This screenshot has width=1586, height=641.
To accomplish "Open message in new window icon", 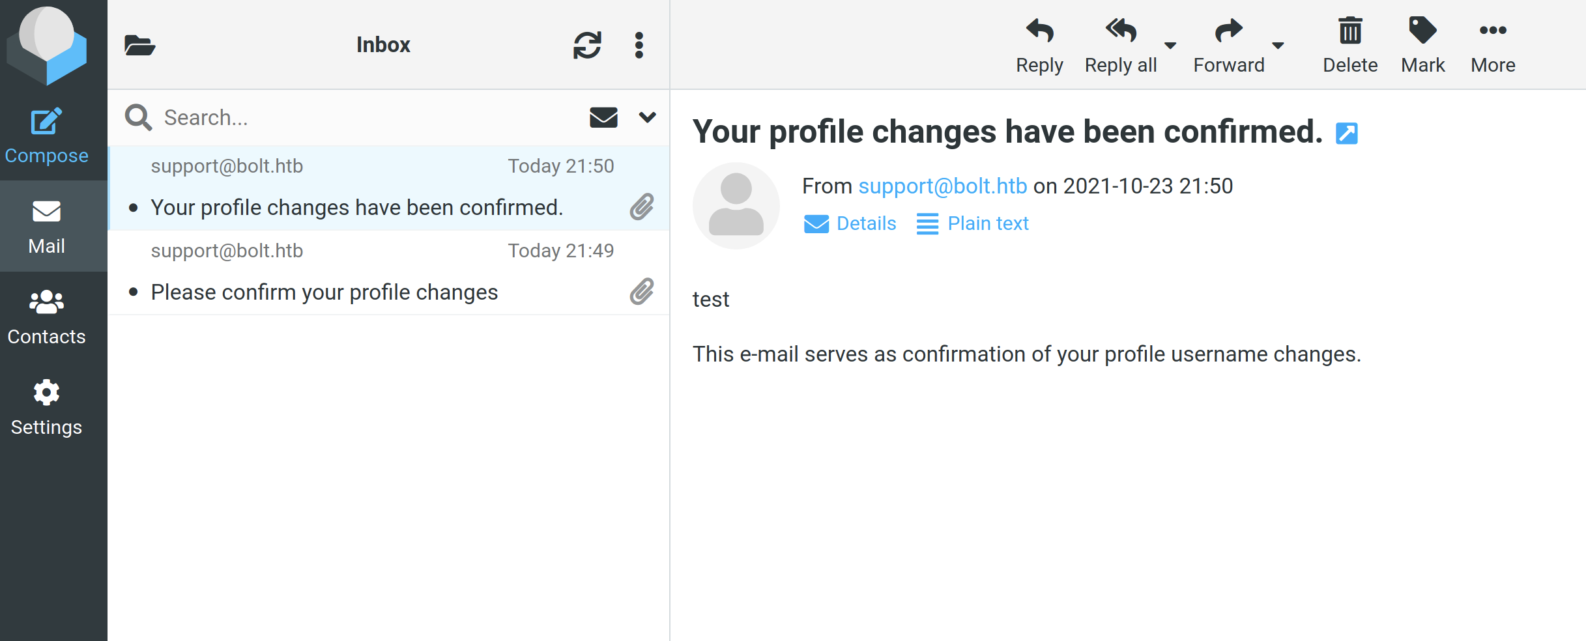I will (1346, 134).
